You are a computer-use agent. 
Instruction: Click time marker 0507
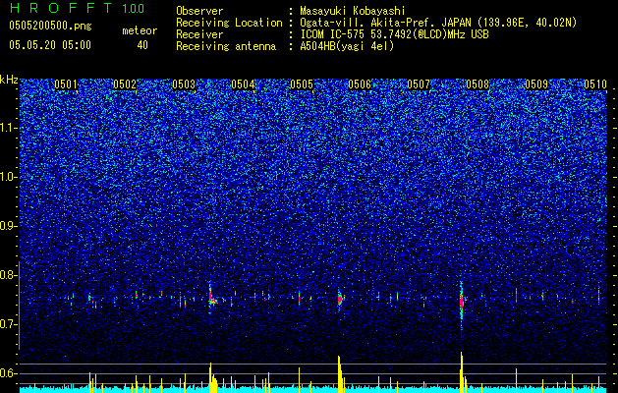pos(419,84)
